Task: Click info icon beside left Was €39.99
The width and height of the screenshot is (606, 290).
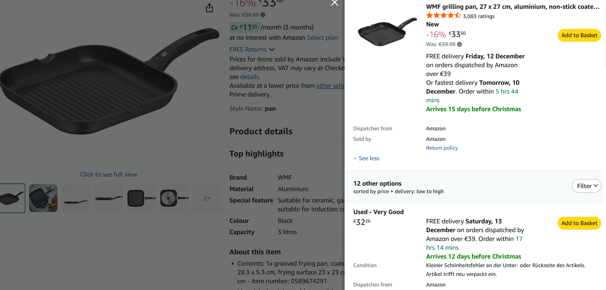Action: pos(263,15)
